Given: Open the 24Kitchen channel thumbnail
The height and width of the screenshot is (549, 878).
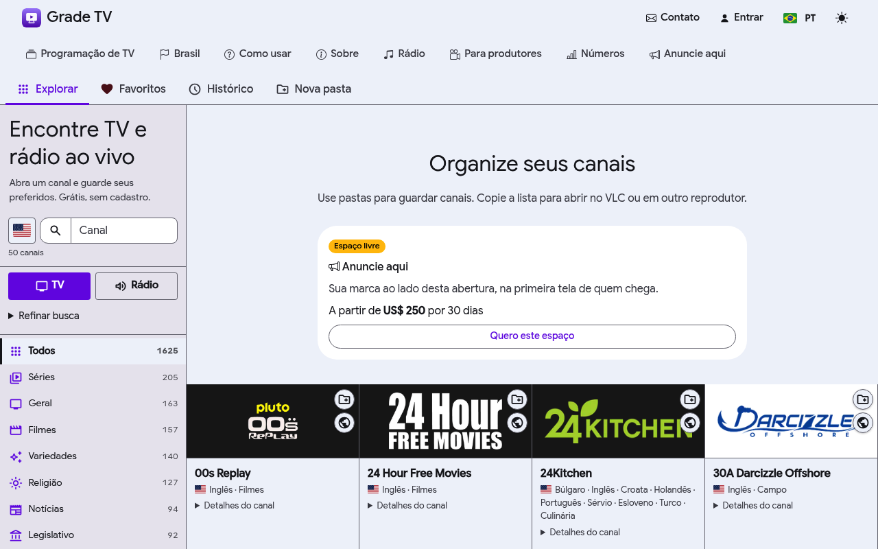Looking at the screenshot, I should 618,421.
